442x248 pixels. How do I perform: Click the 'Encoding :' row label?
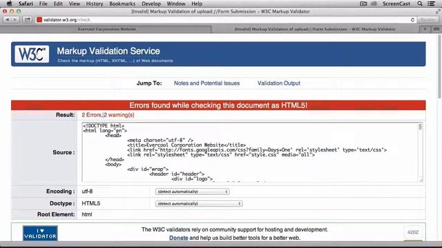pos(61,192)
